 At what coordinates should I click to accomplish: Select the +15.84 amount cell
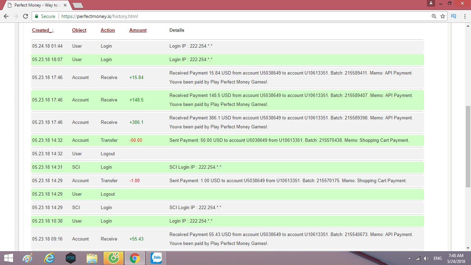pos(137,78)
